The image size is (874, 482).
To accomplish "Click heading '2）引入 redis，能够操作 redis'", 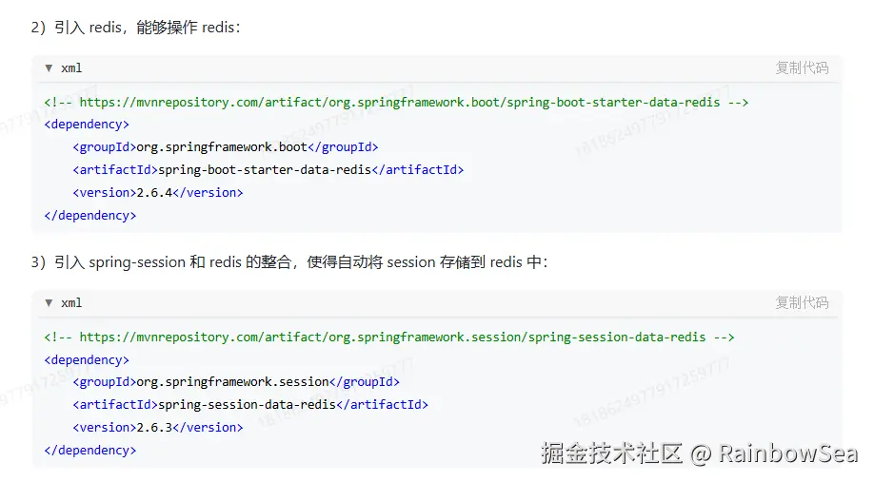I will tap(135, 28).
